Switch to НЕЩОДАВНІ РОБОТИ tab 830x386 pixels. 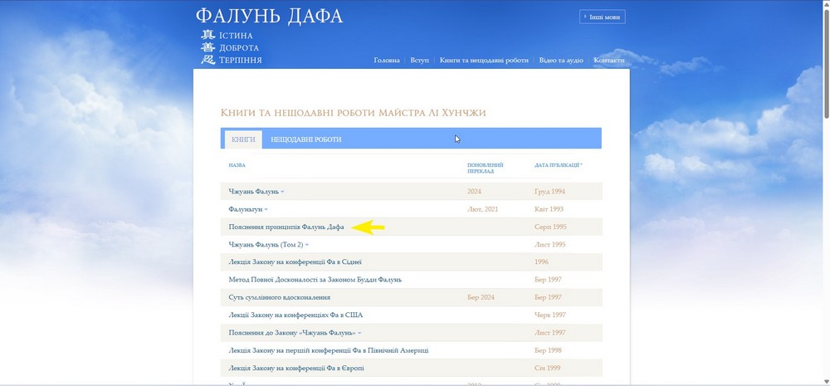[x=306, y=139]
